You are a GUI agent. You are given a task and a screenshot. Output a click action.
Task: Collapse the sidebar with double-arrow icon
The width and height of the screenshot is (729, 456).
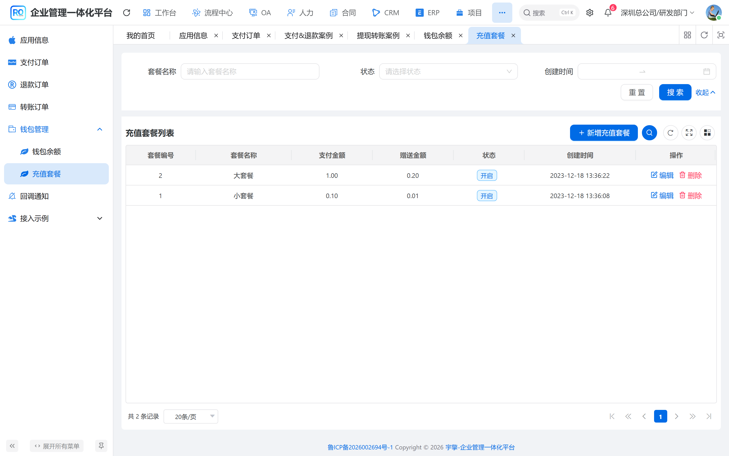pyautogui.click(x=12, y=446)
